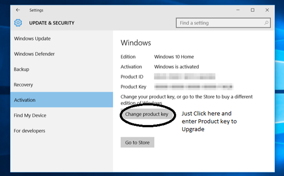
Task: Open For developers settings
Action: [x=62, y=131]
